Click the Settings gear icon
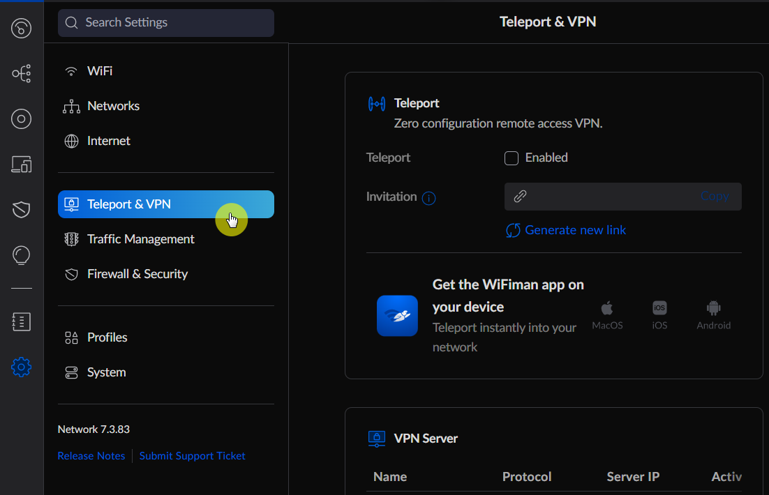769x495 pixels. tap(21, 367)
